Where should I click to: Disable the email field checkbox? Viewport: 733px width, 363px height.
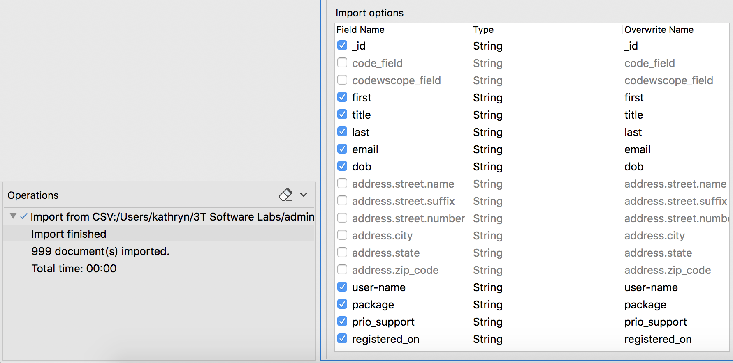[342, 149]
